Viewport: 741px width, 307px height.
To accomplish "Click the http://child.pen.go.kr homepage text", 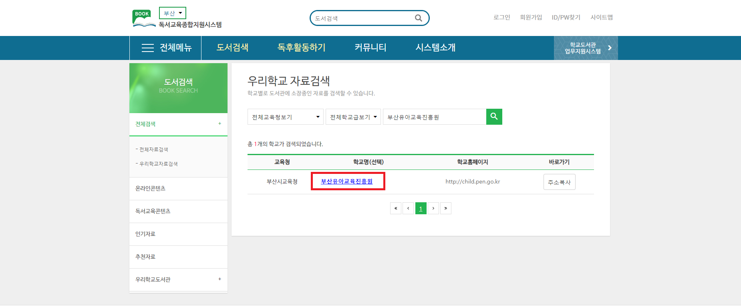I will pyautogui.click(x=473, y=181).
